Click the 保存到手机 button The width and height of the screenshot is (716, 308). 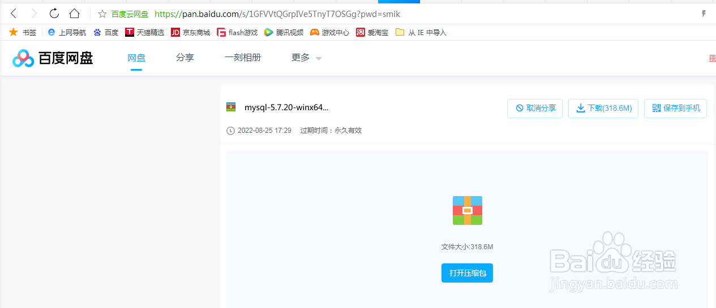click(x=676, y=109)
